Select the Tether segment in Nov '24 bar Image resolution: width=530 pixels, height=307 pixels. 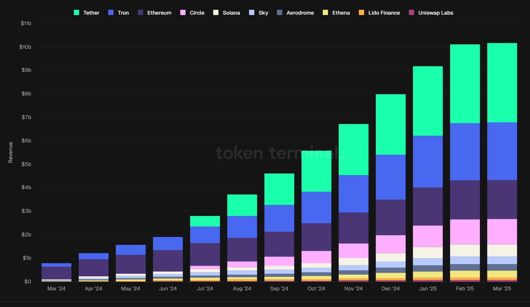click(353, 150)
